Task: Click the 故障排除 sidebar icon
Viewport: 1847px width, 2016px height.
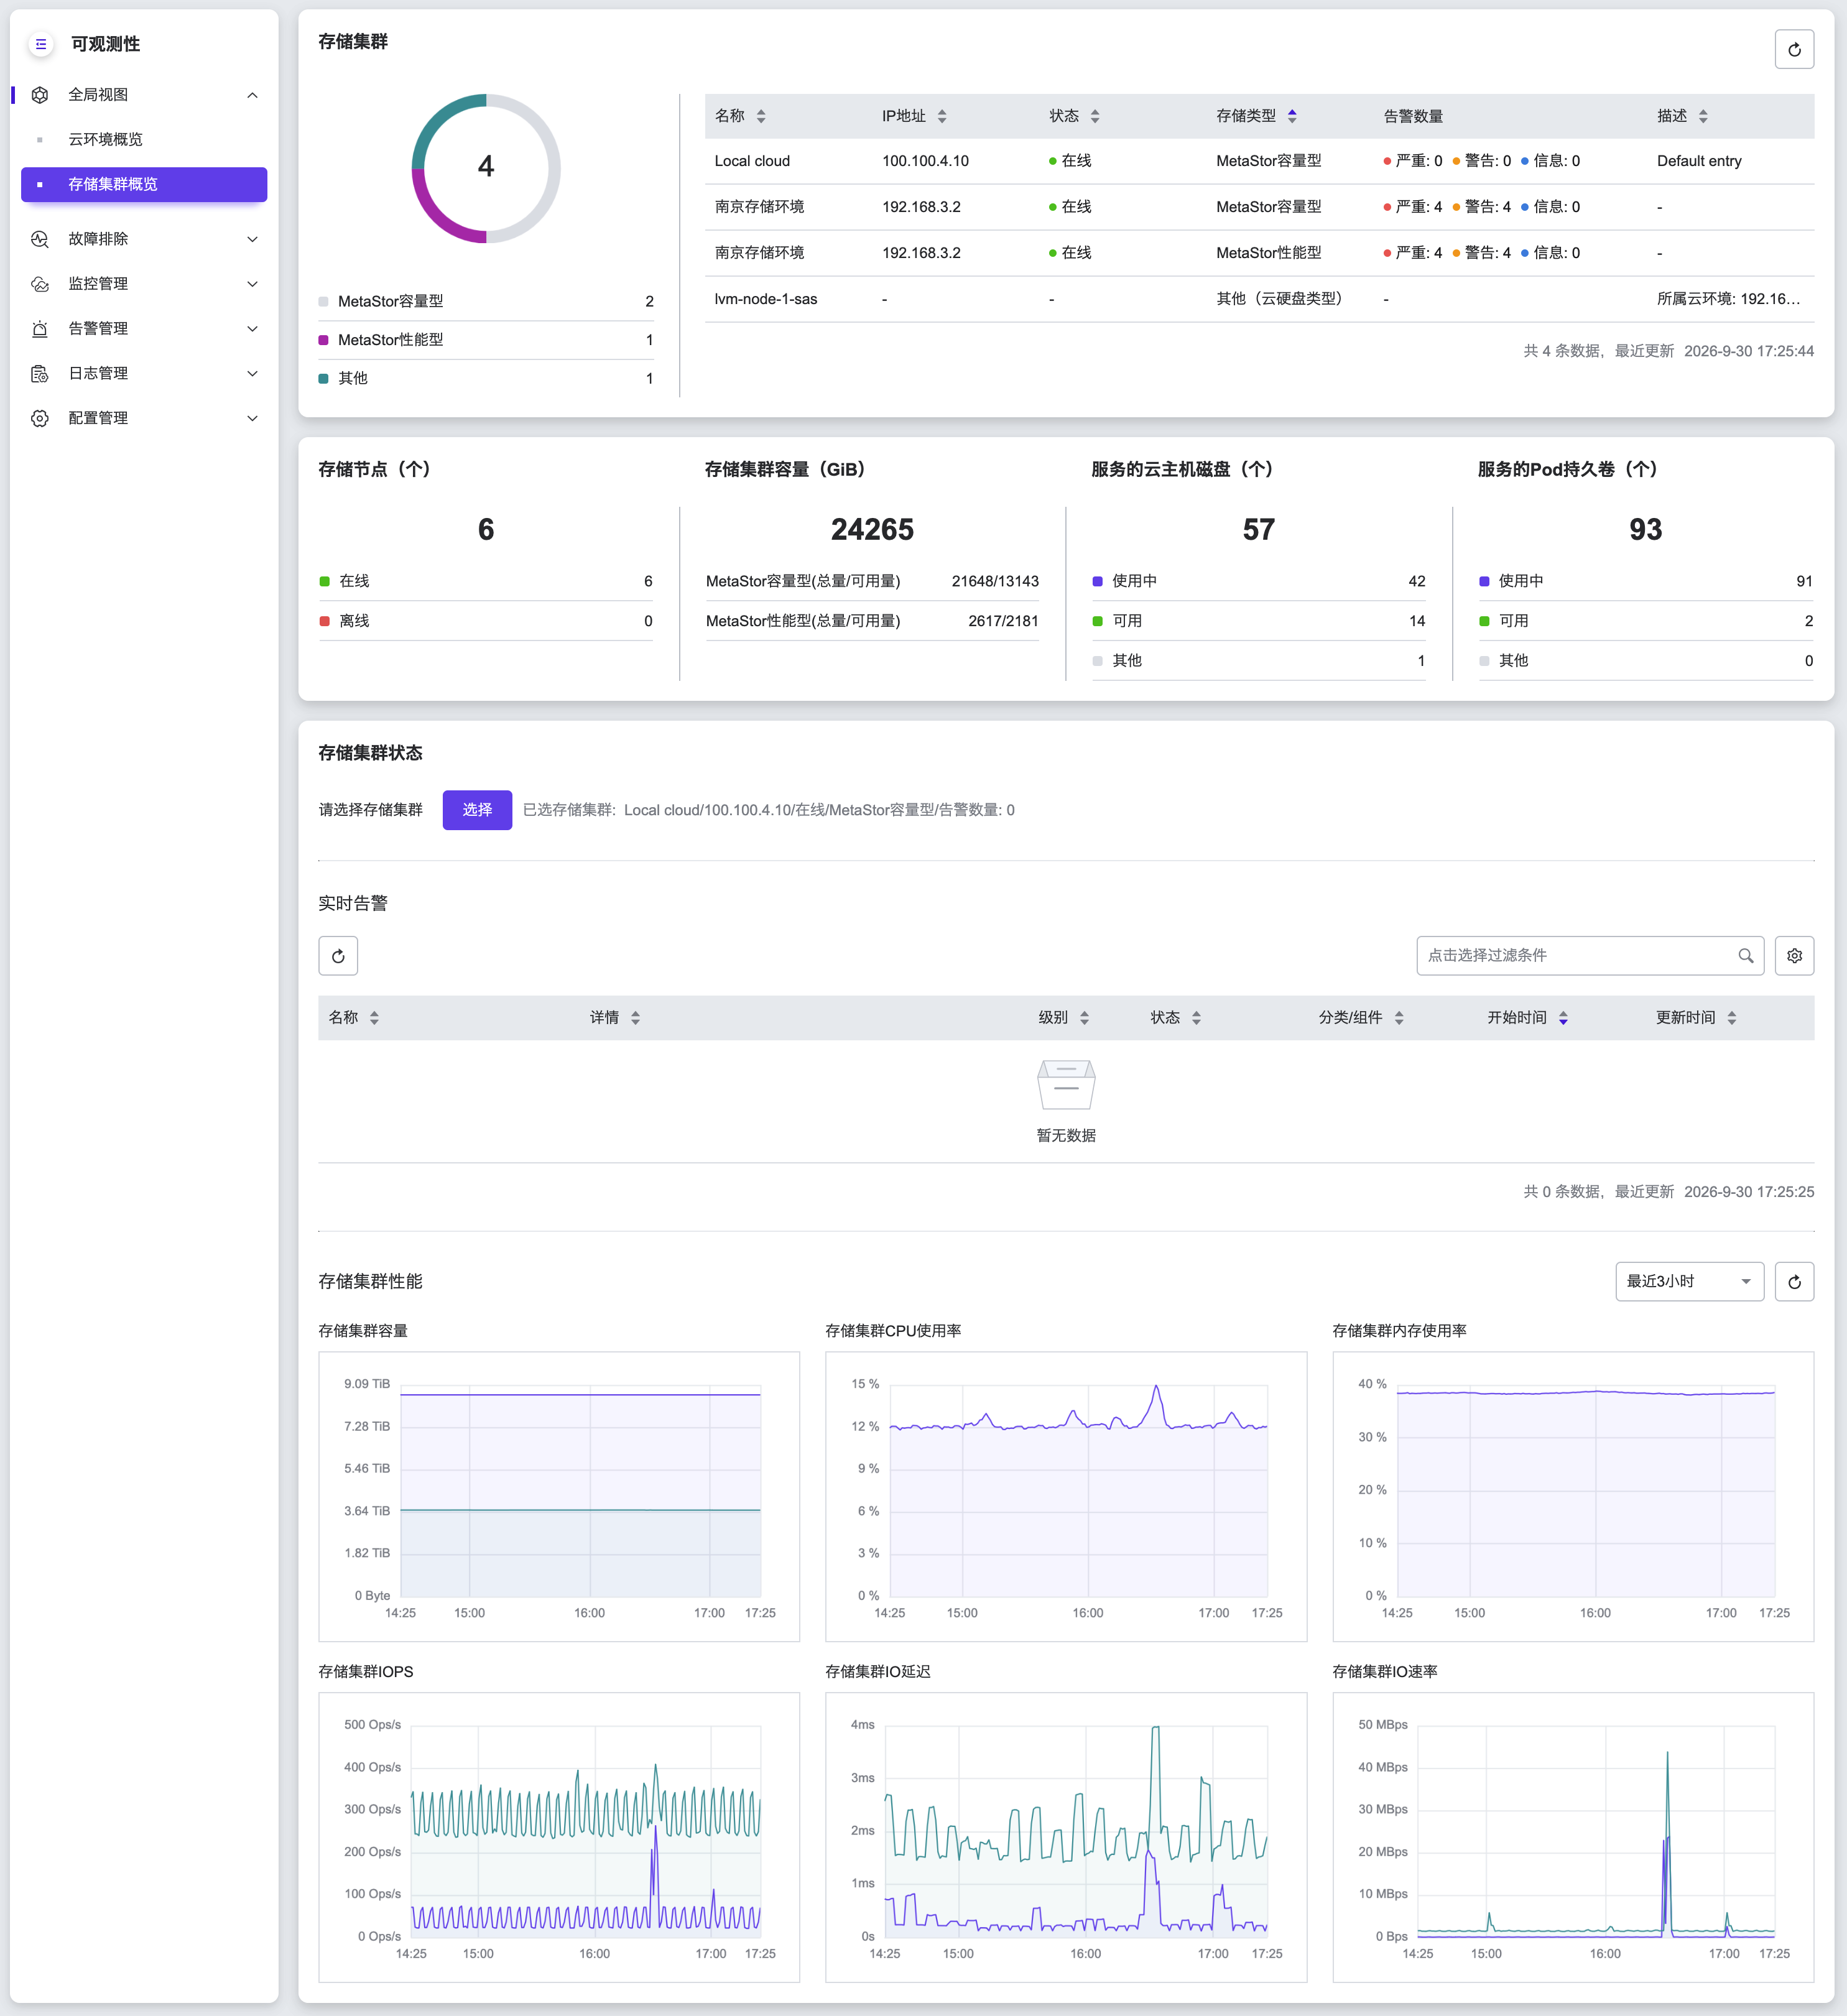Action: 40,239
